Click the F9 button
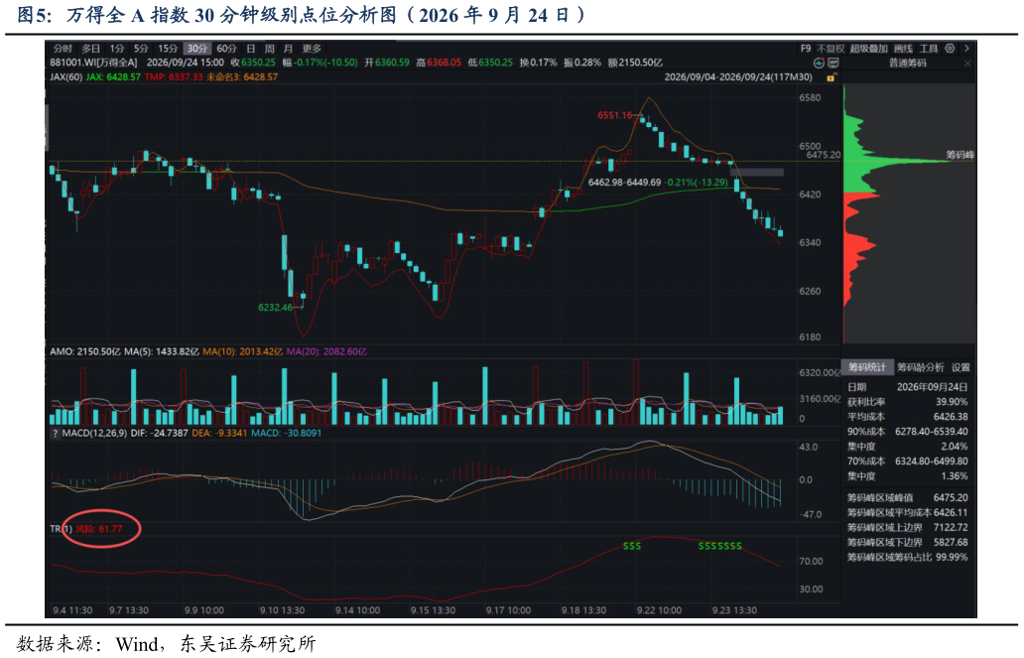Image resolution: width=1024 pixels, height=658 pixels. (806, 49)
